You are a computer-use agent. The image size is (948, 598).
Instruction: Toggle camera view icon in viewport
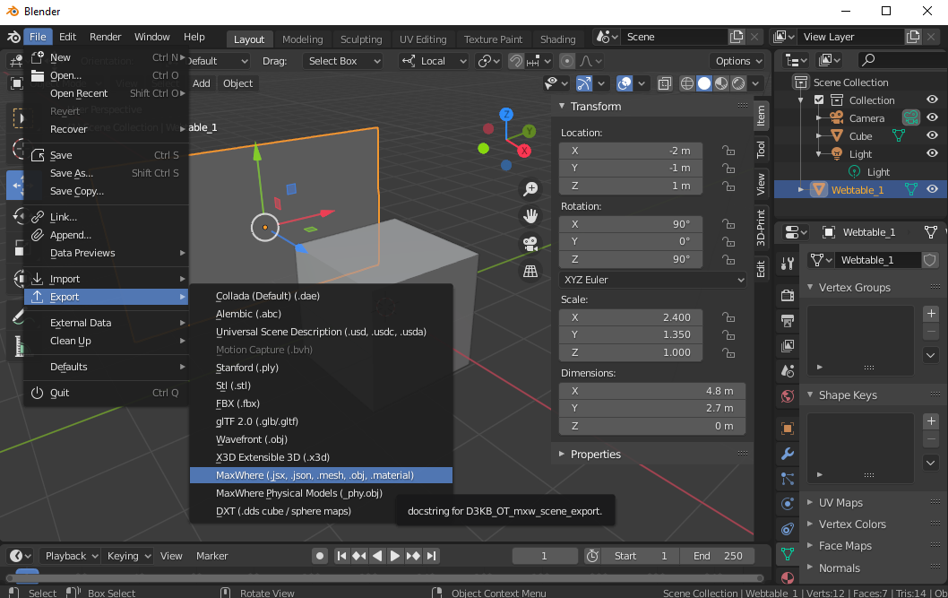coord(530,244)
